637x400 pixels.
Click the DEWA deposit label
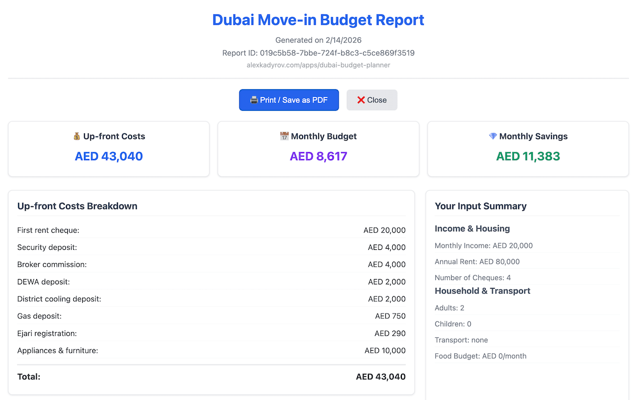44,282
